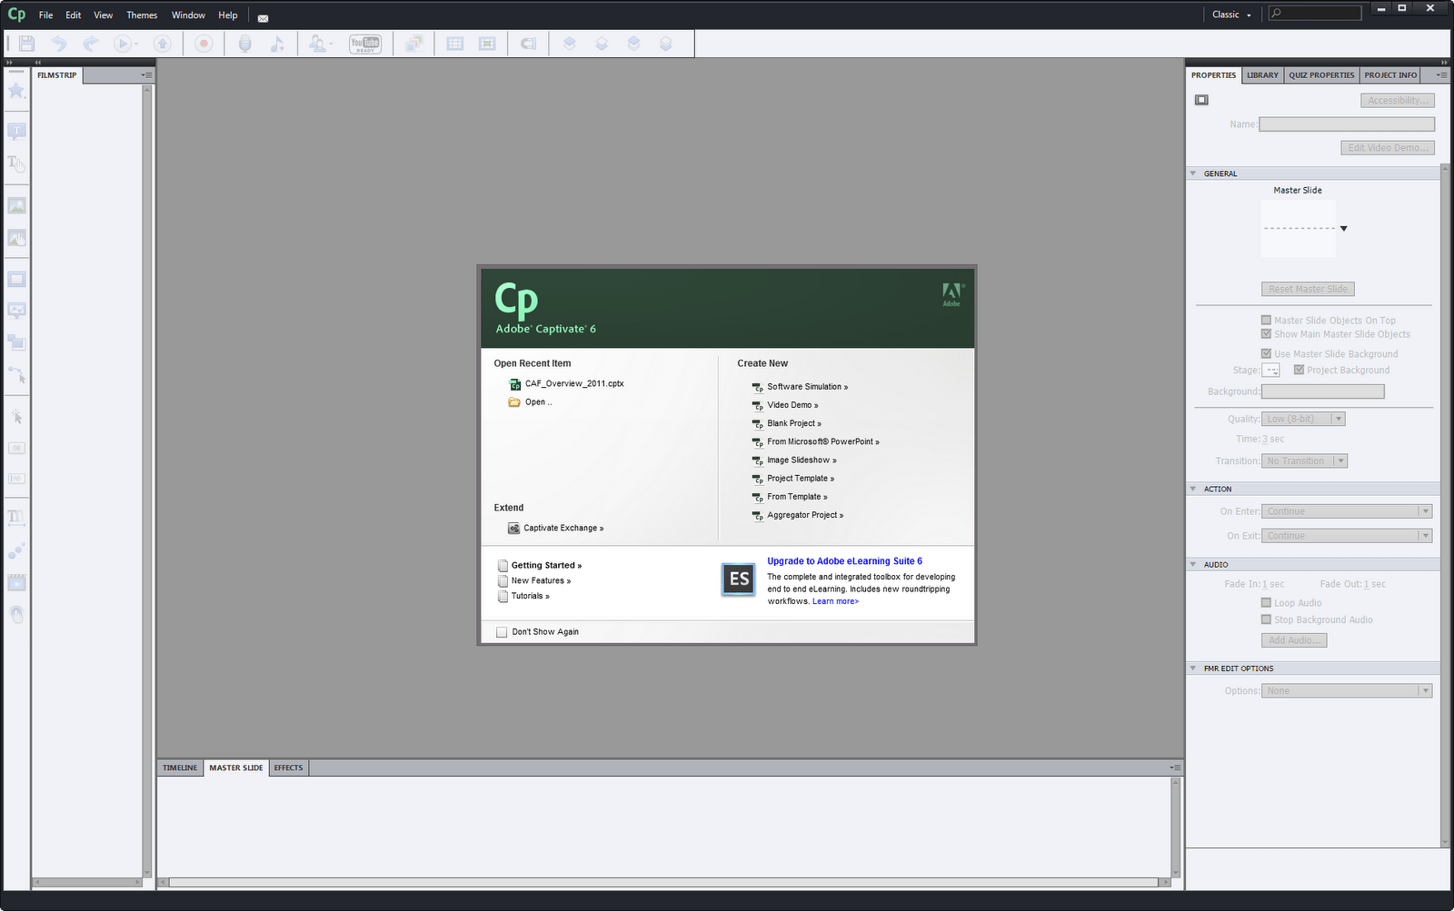The width and height of the screenshot is (1454, 911).
Task: Open the Master Slide selector dropdown arrow
Action: click(1343, 228)
